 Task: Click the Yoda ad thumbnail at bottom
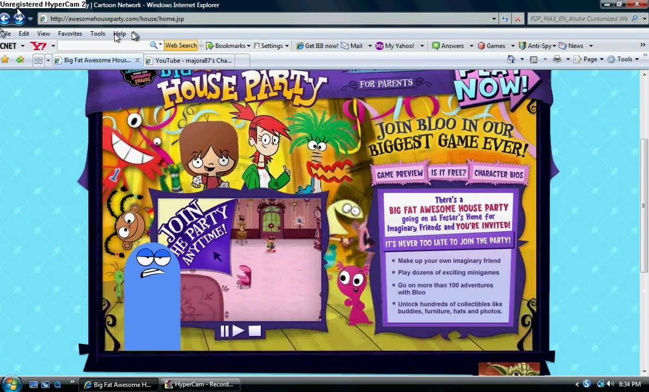tap(509, 369)
